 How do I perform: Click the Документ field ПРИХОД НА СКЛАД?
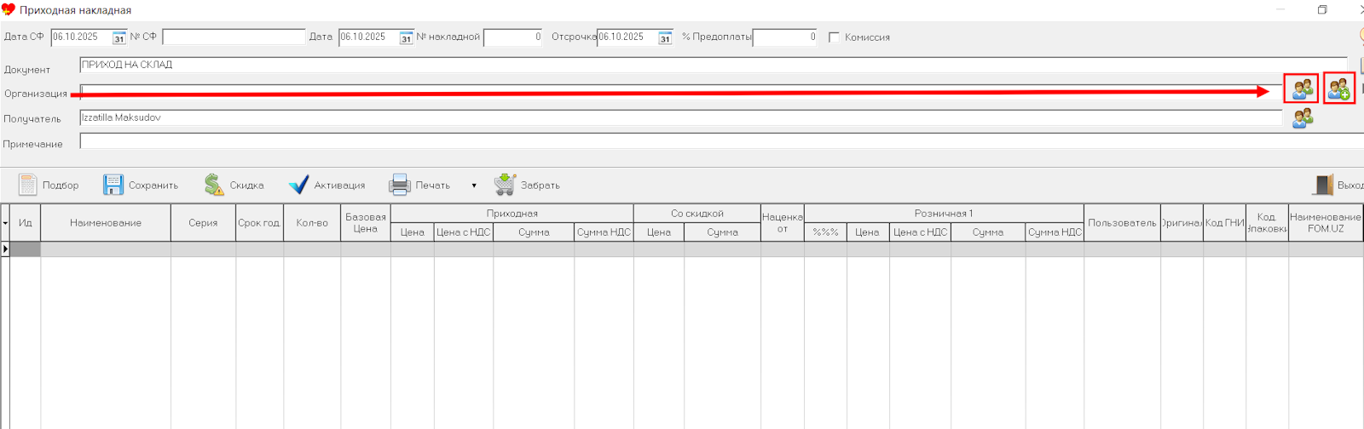[714, 65]
